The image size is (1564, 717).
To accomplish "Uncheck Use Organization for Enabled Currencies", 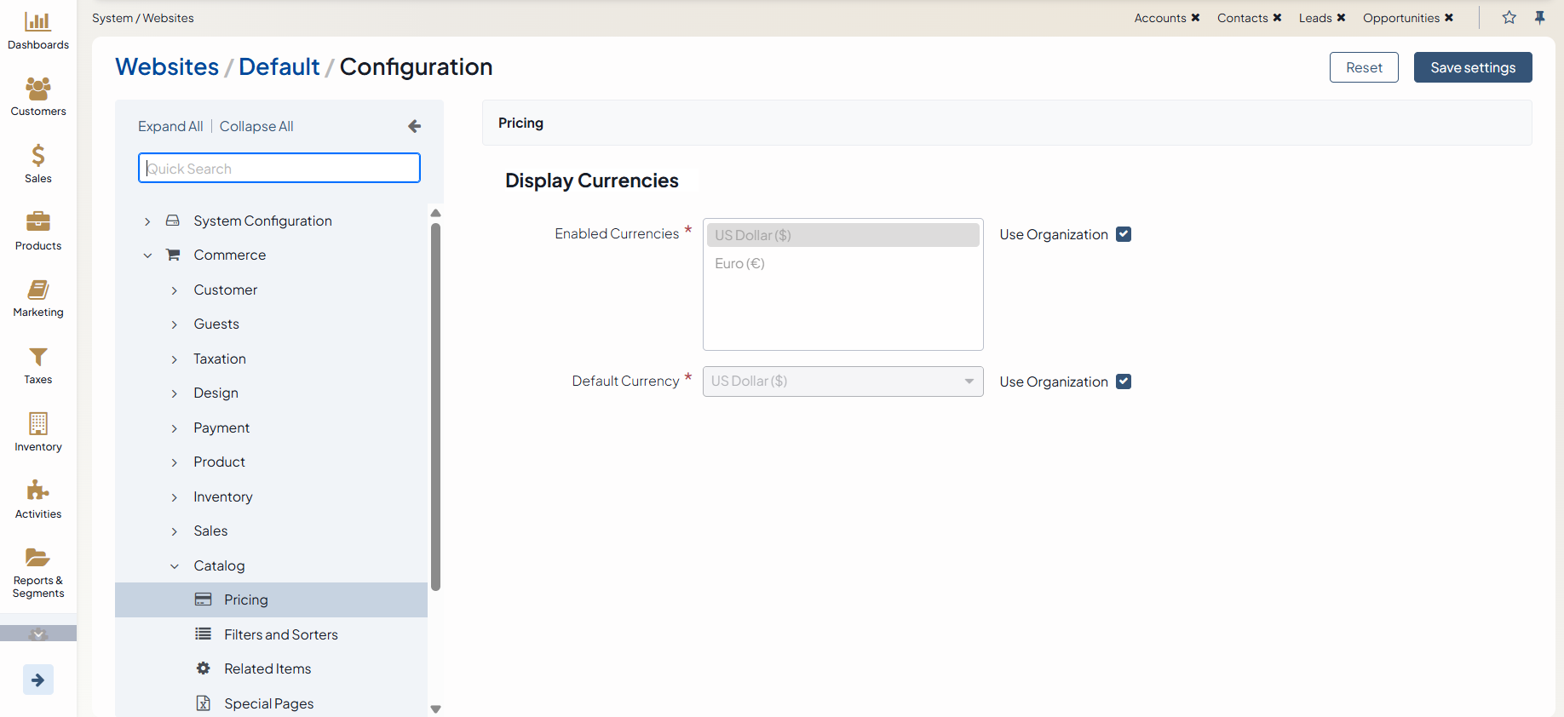I will pos(1124,234).
